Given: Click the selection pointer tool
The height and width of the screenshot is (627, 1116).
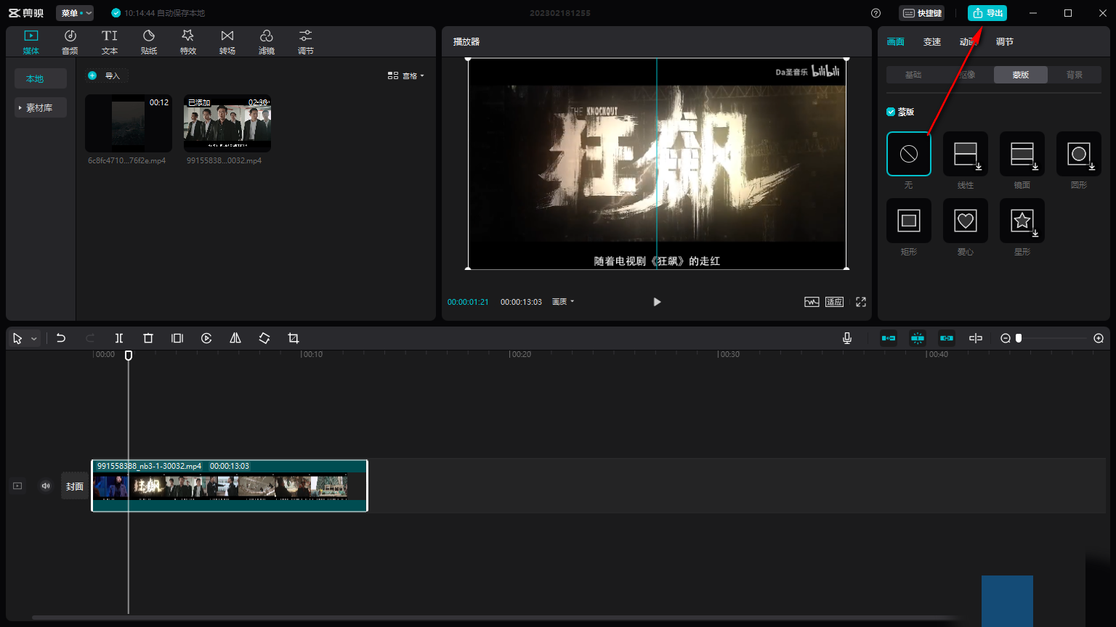Looking at the screenshot, I should (x=17, y=338).
